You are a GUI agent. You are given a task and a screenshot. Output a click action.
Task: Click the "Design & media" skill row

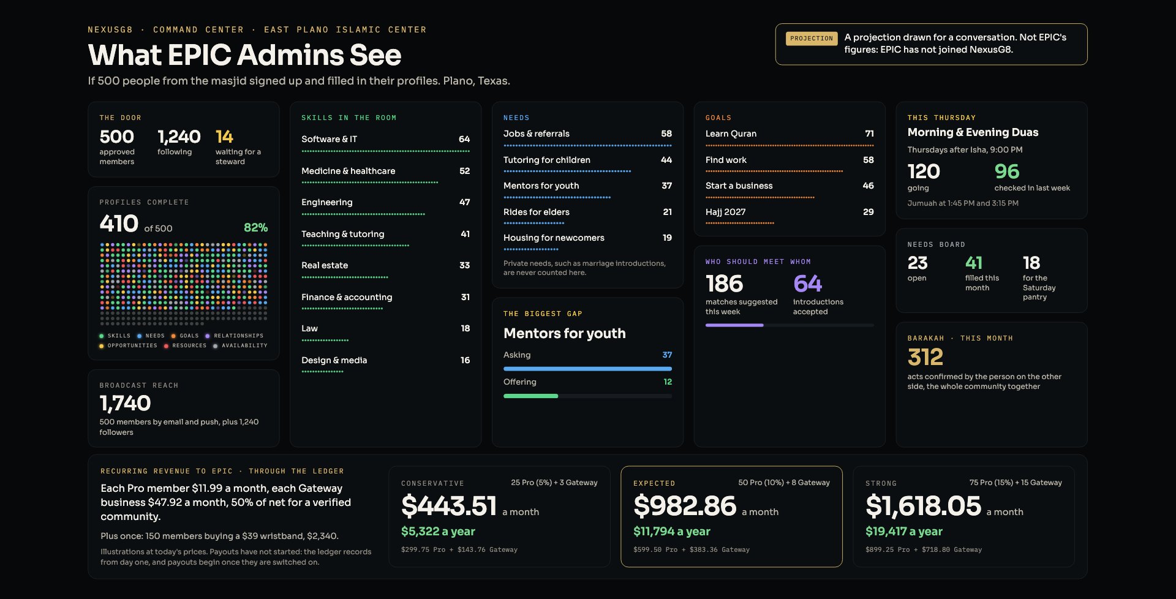(385, 364)
